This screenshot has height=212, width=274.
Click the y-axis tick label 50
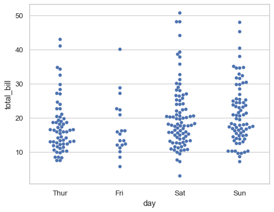pos(19,16)
